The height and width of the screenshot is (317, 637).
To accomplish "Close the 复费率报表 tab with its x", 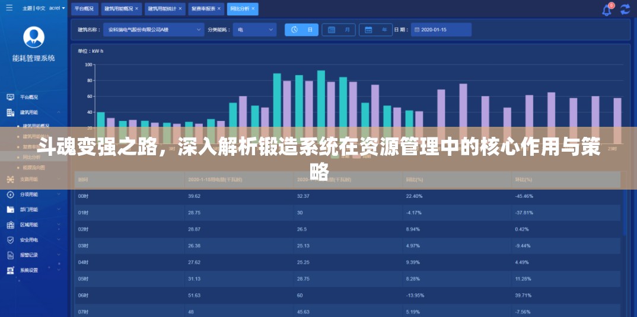I will [x=219, y=8].
